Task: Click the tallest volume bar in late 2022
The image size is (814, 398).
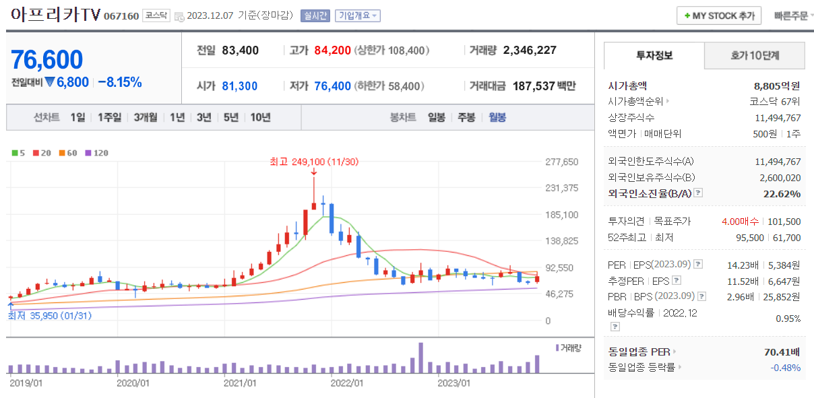Action: [420, 358]
